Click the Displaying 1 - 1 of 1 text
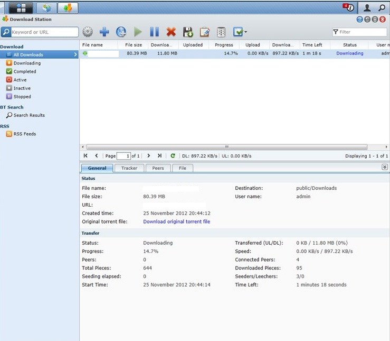This screenshot has height=341, width=390. click(x=366, y=156)
